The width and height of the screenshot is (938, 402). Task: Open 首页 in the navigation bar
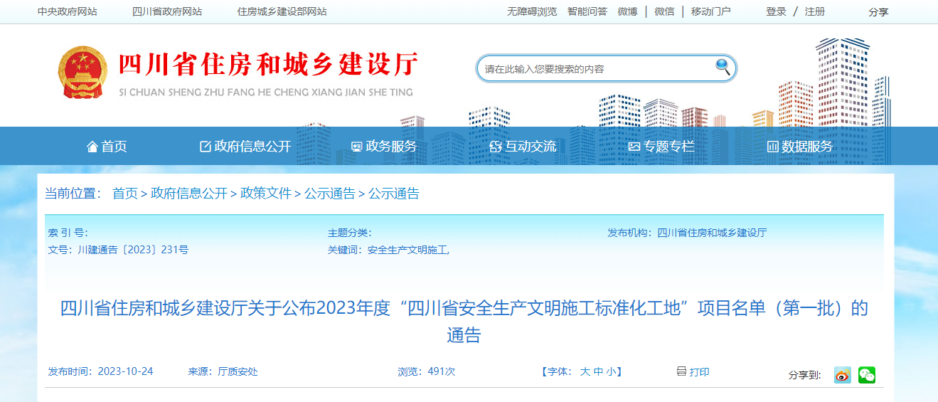pyautogui.click(x=114, y=147)
